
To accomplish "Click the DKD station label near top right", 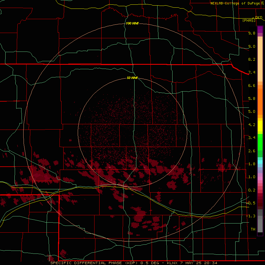I will coord(259,18).
